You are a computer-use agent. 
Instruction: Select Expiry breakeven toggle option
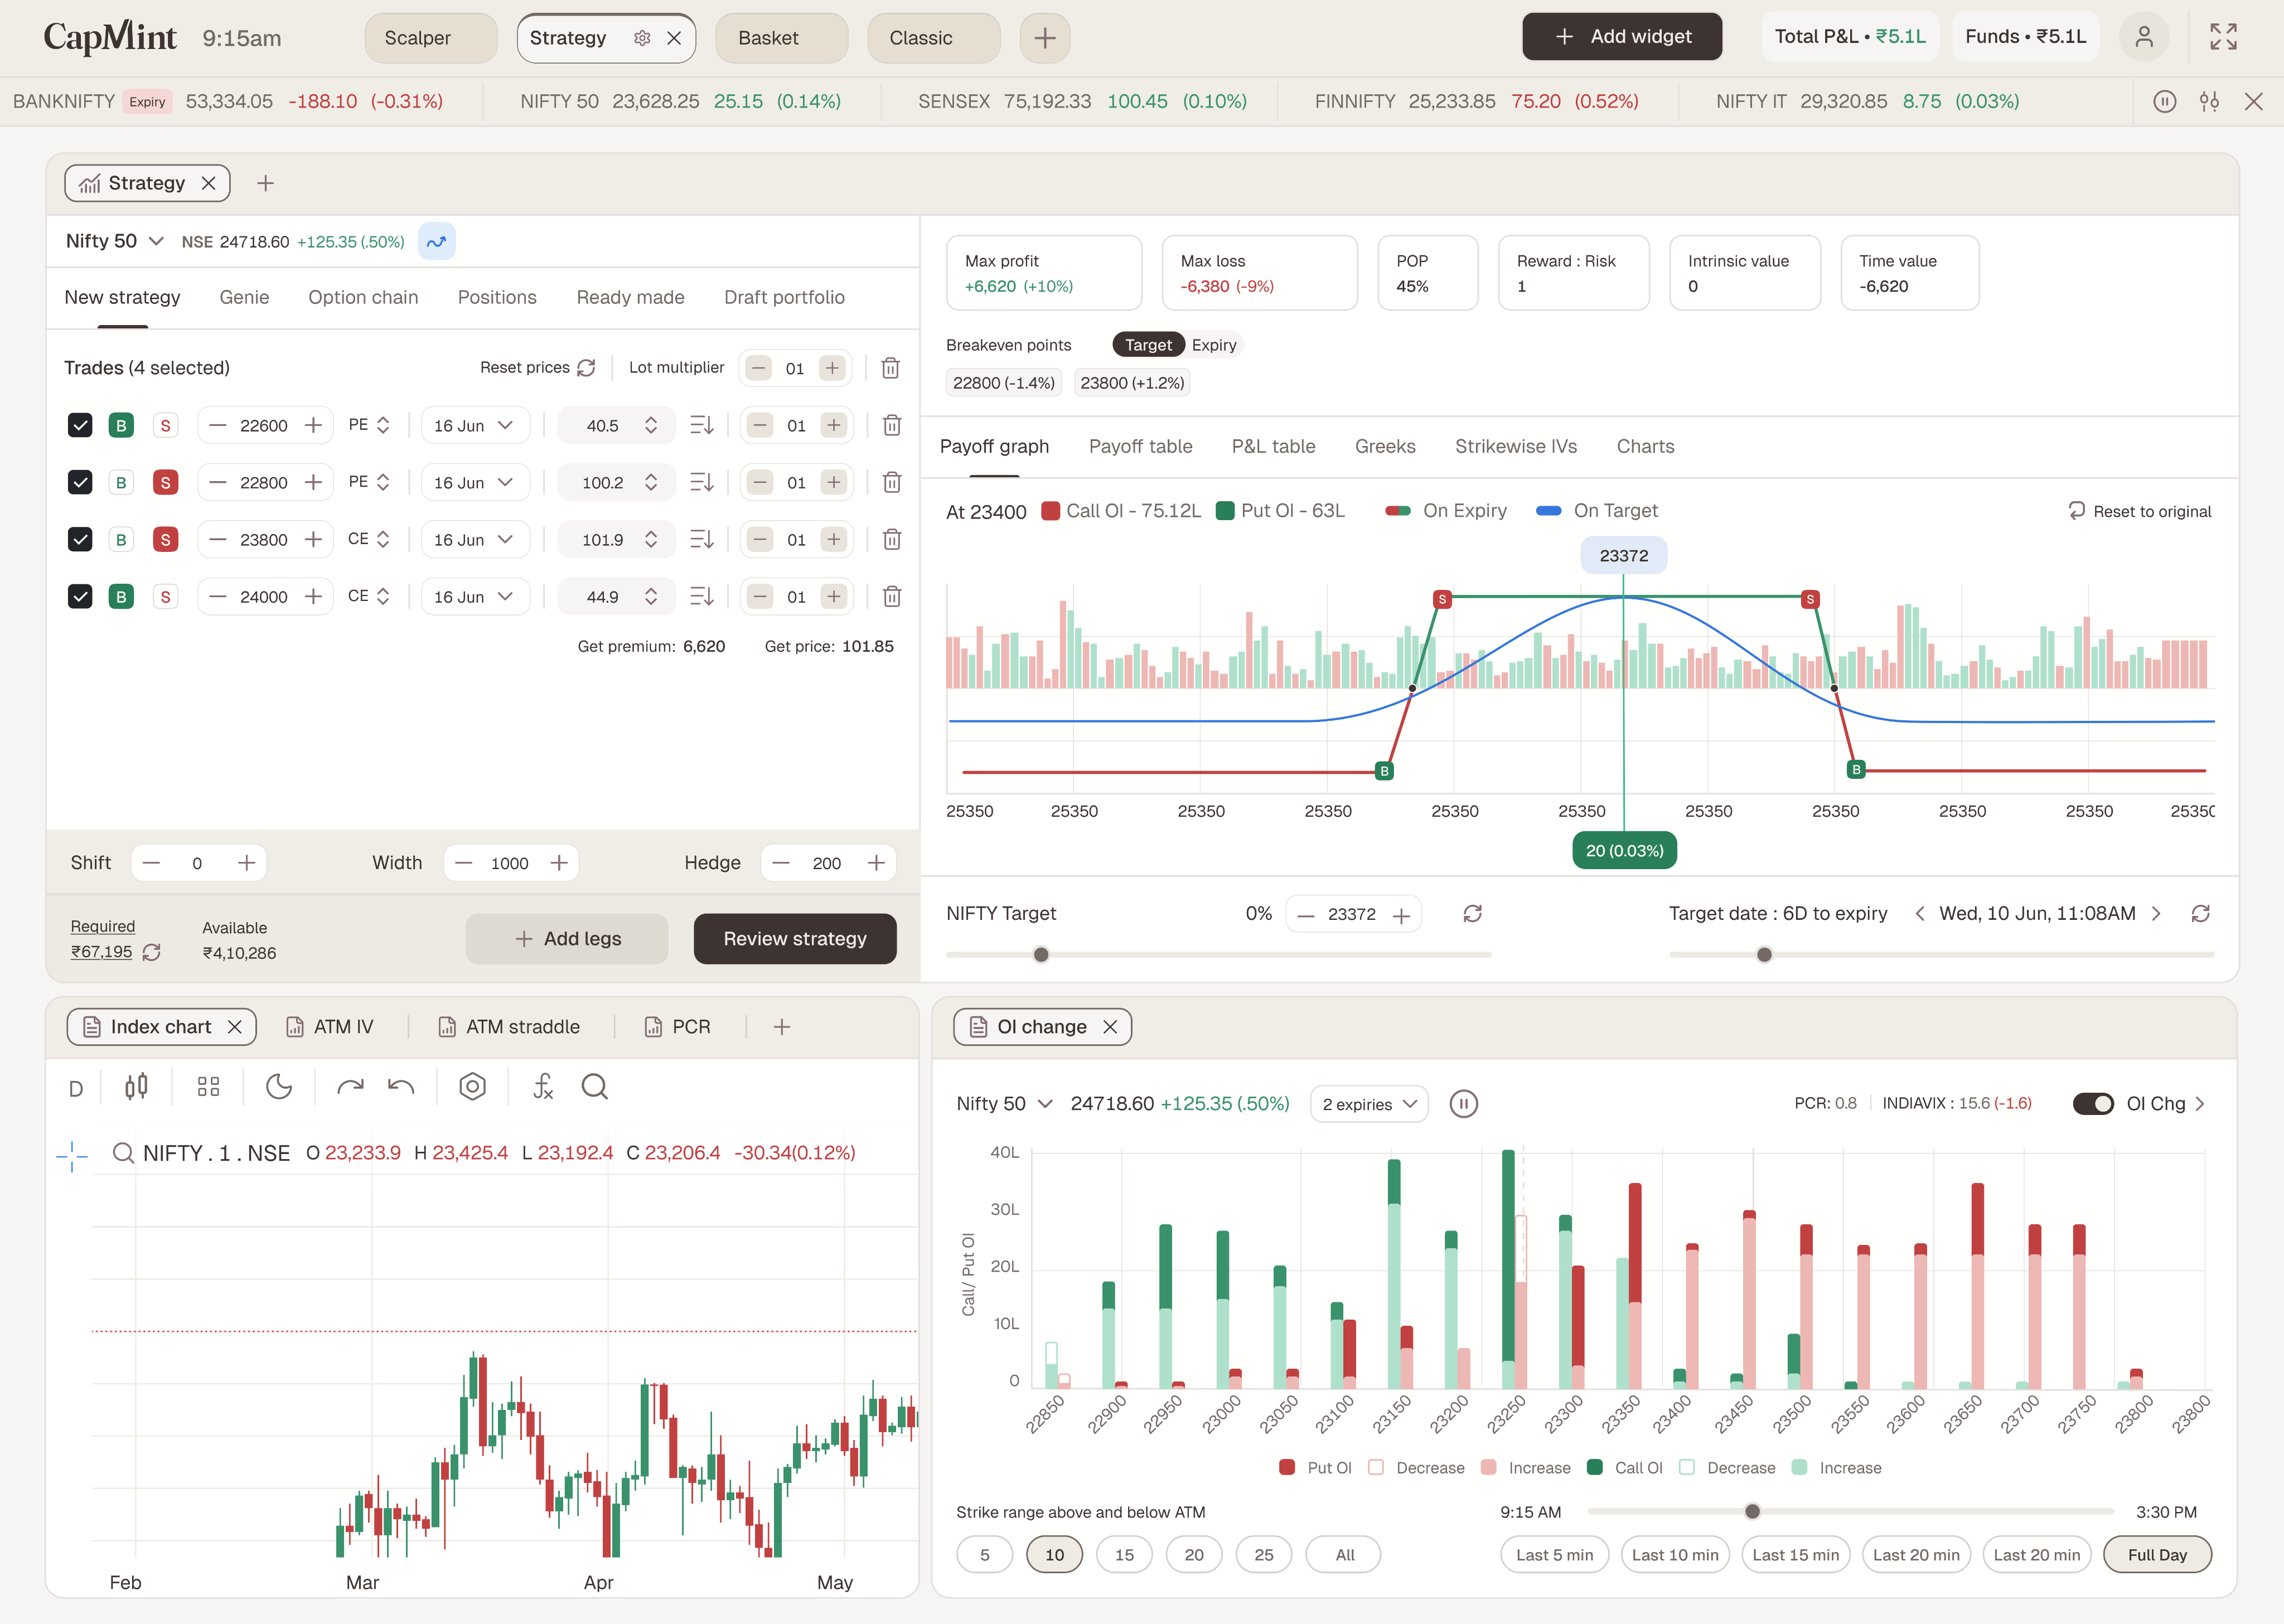1214,345
